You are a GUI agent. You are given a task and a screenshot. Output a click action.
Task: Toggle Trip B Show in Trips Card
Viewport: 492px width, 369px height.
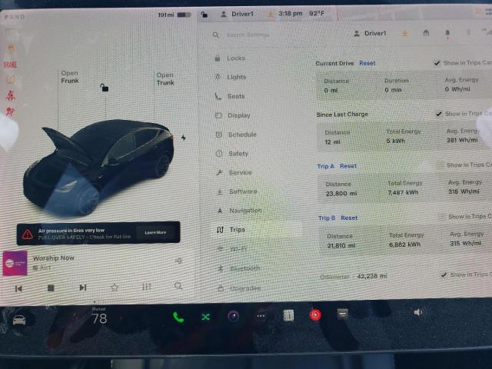pos(442,217)
